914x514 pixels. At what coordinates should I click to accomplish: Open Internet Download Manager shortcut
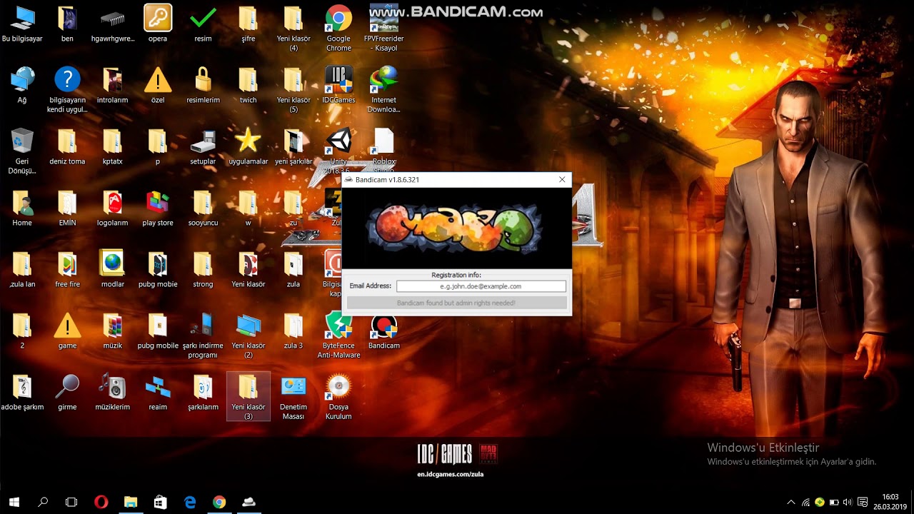coord(383,80)
